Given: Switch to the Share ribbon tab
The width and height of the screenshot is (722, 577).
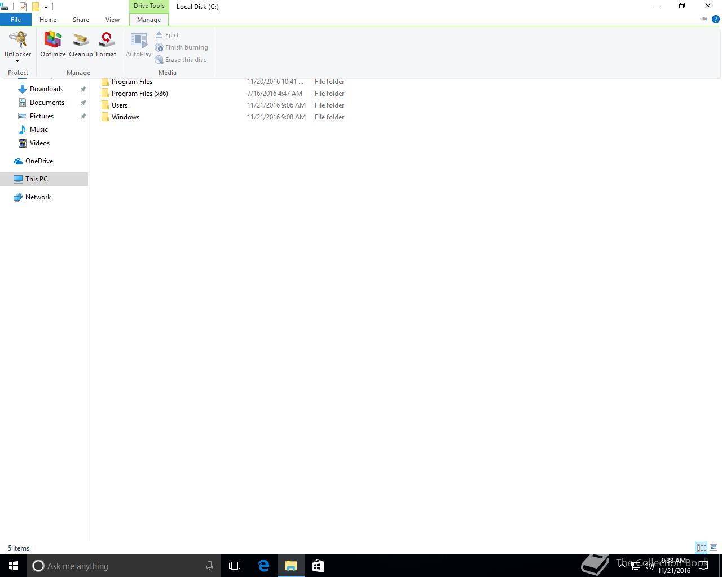Looking at the screenshot, I should click(81, 20).
